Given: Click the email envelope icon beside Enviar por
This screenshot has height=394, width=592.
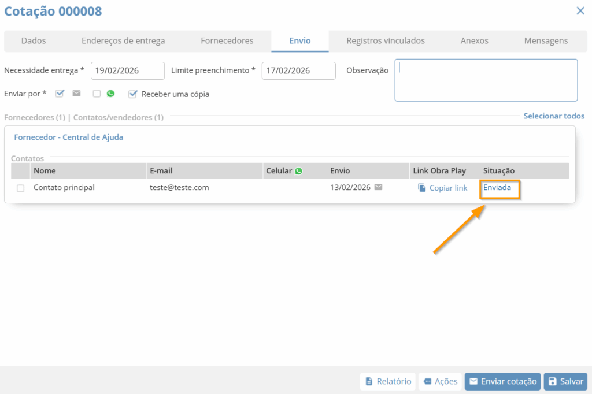Looking at the screenshot, I should [x=76, y=94].
